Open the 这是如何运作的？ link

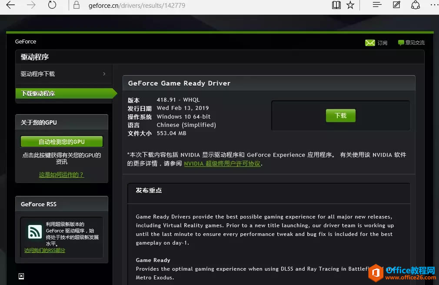(61, 175)
